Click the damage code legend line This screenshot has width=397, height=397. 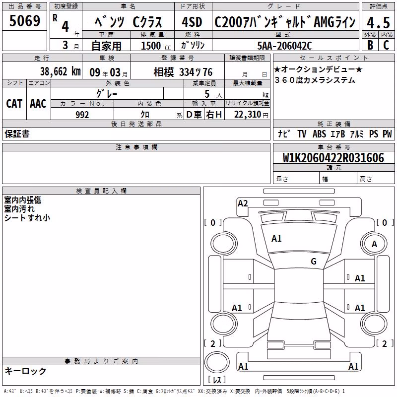[x=174, y=392]
